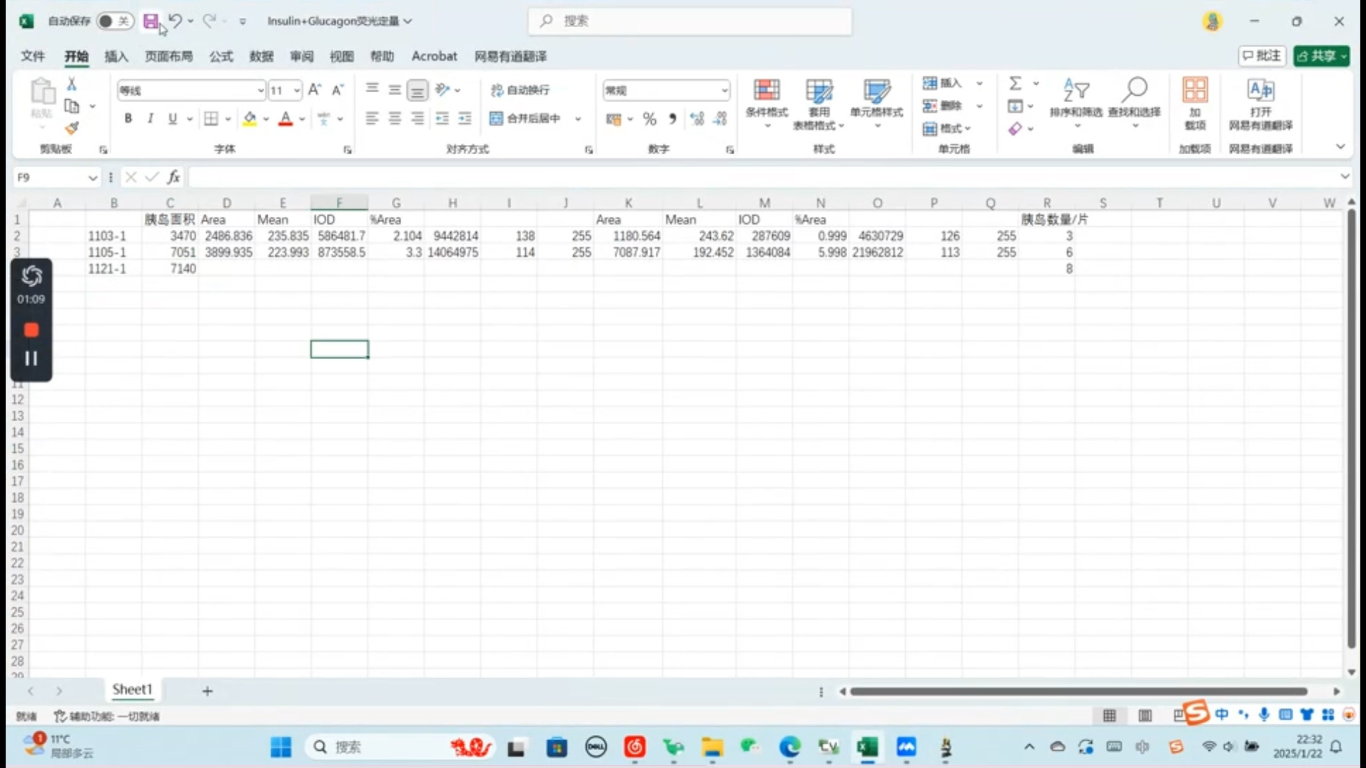Click the 自动换行 (Wrap Text) icon
1366x768 pixels.
497,90
